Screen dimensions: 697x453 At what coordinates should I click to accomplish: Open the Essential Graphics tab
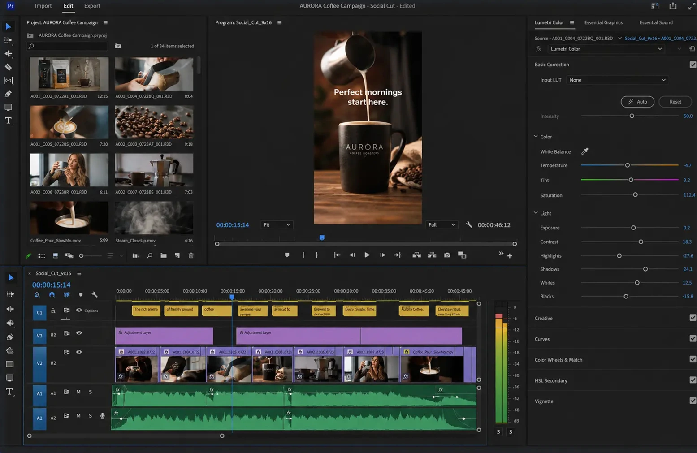pos(603,22)
